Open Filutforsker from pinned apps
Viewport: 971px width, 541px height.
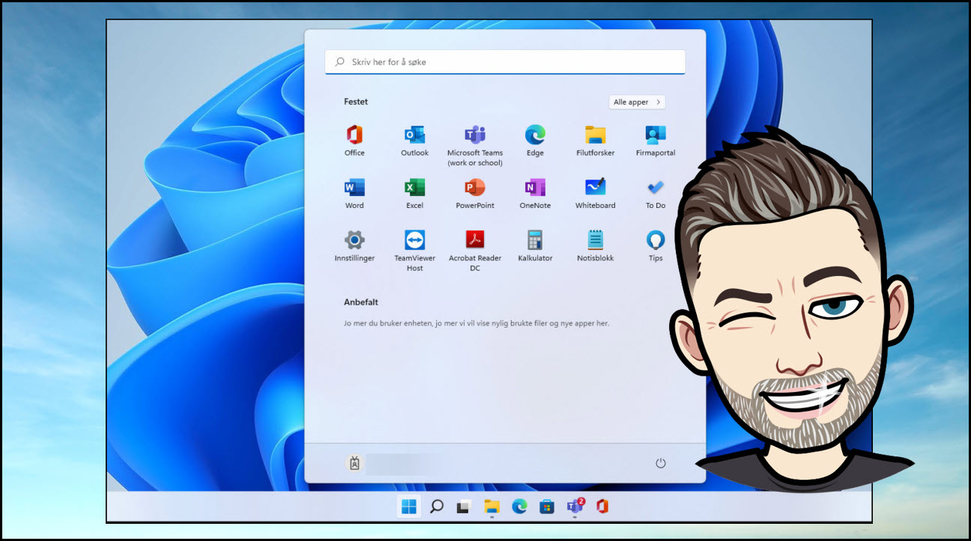point(595,141)
